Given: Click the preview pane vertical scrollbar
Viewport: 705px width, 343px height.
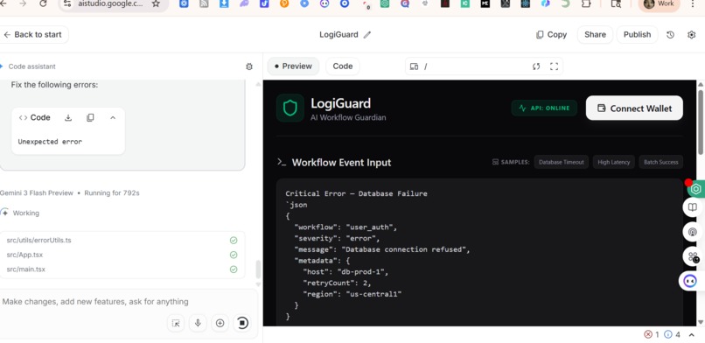Looking at the screenshot, I should [700, 122].
